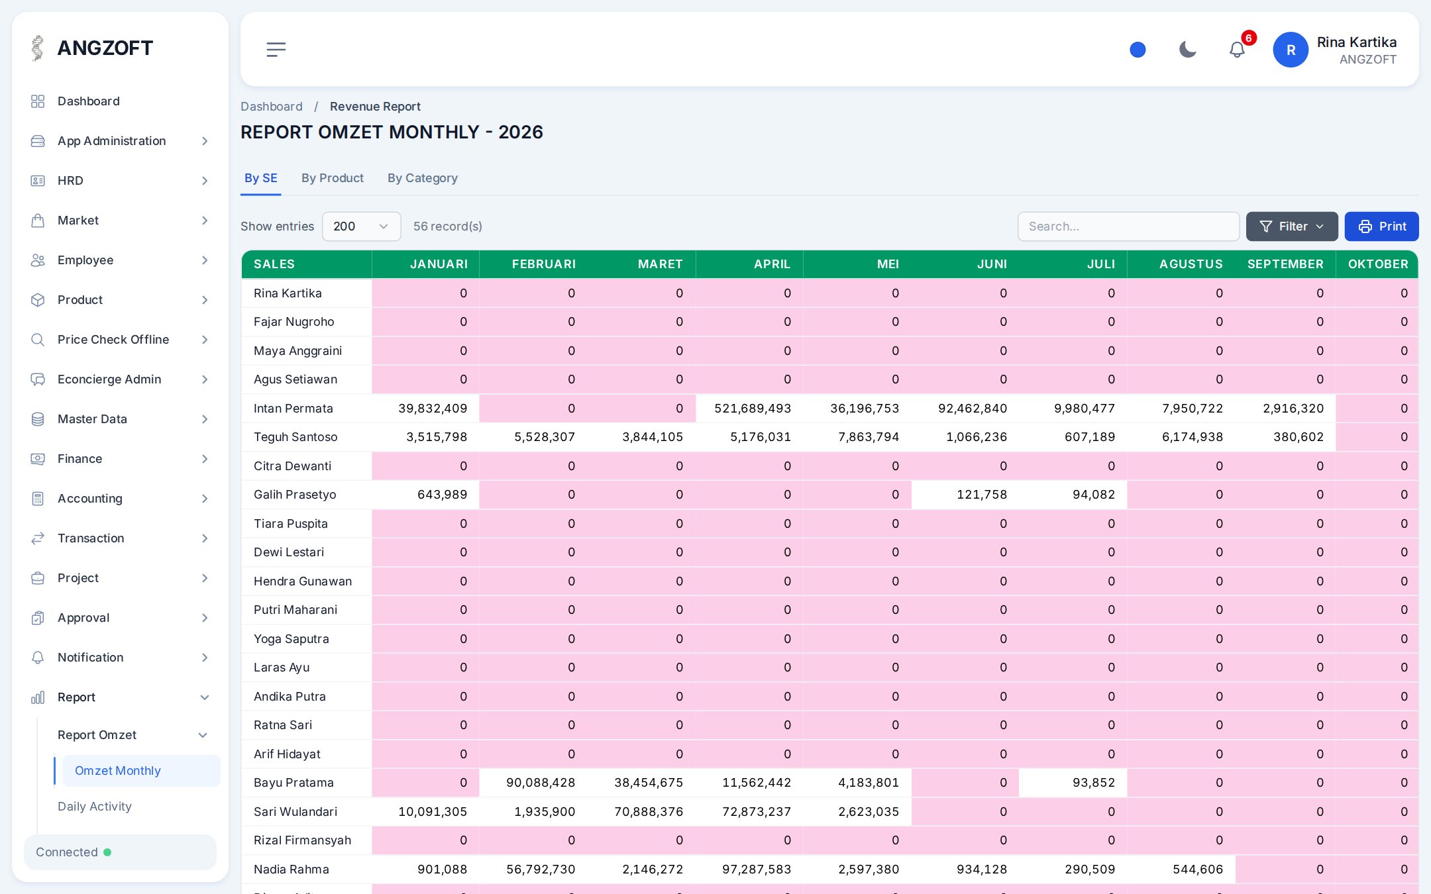Click the Master Data database icon
1431x894 pixels.
(x=38, y=419)
